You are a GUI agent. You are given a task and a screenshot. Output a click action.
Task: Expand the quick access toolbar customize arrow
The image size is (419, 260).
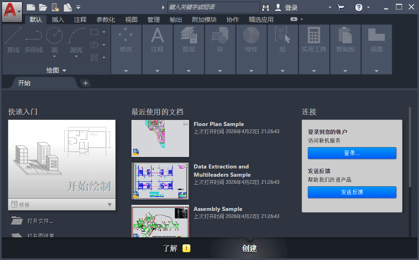pos(78,7)
